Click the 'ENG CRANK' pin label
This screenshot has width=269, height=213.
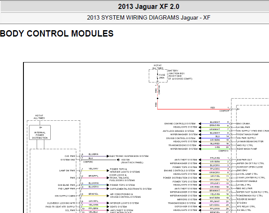(243, 124)
